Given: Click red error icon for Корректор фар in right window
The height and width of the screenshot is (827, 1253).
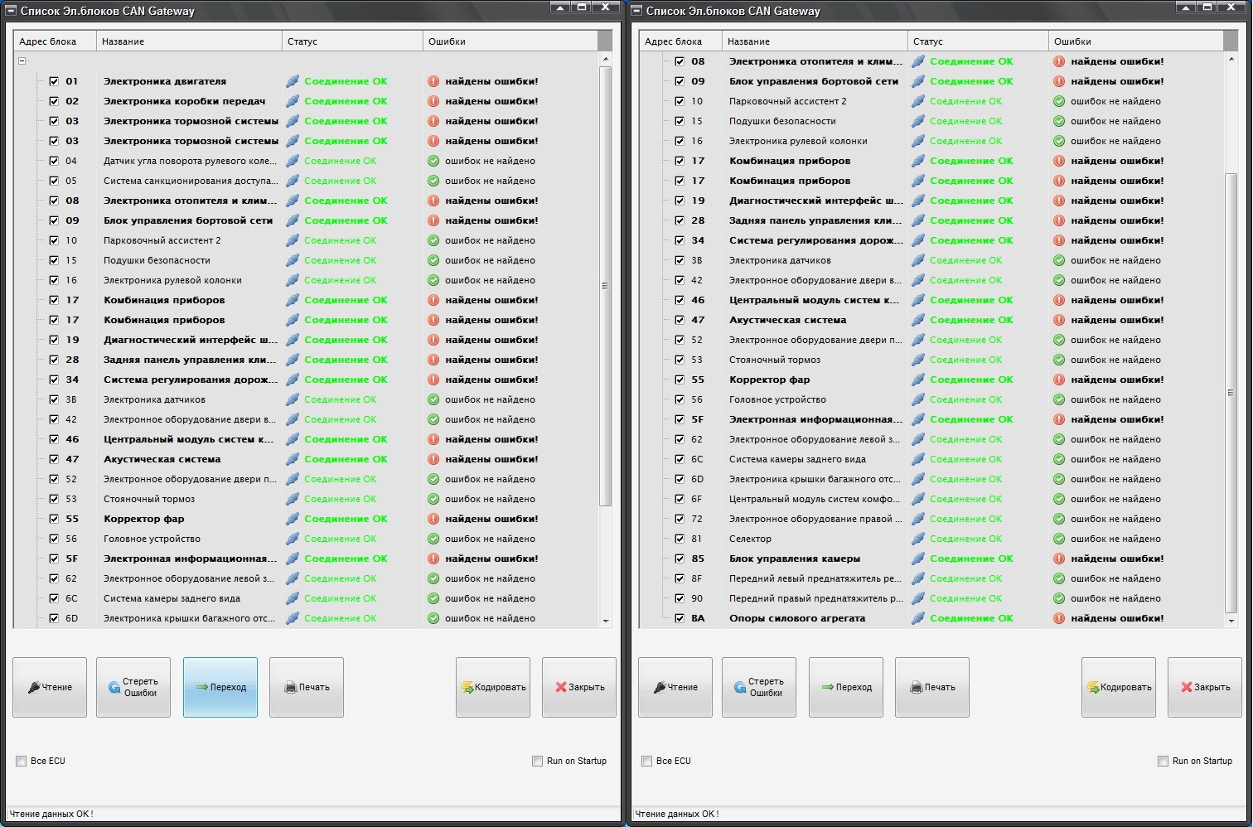Looking at the screenshot, I should click(1059, 380).
